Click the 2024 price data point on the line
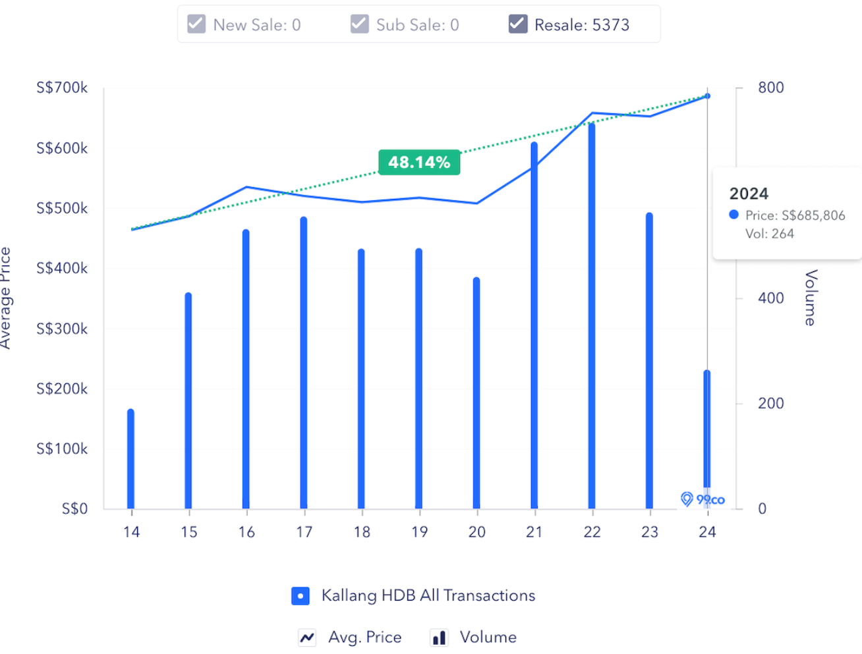The width and height of the screenshot is (862, 654). 708,96
